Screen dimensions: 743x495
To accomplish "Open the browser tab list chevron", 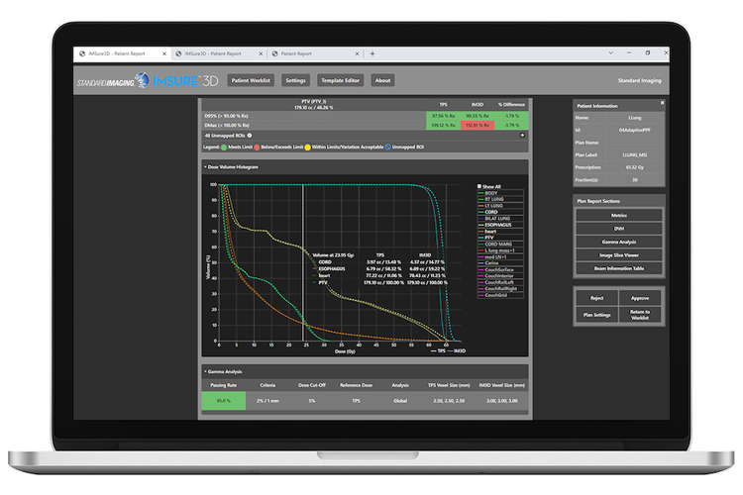I will [611, 53].
